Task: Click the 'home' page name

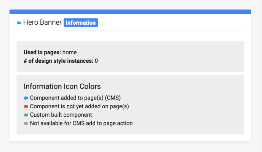Action: [70, 52]
